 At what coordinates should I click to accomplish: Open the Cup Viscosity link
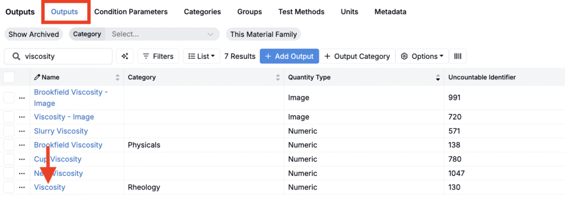57,159
